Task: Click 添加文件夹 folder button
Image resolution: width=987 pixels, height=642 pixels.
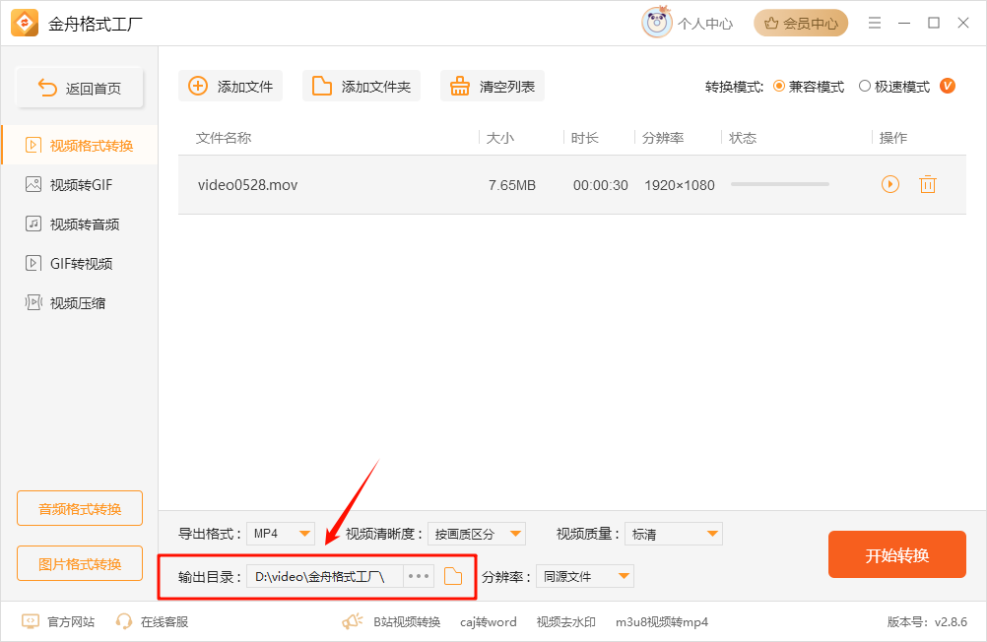Action: click(x=362, y=86)
